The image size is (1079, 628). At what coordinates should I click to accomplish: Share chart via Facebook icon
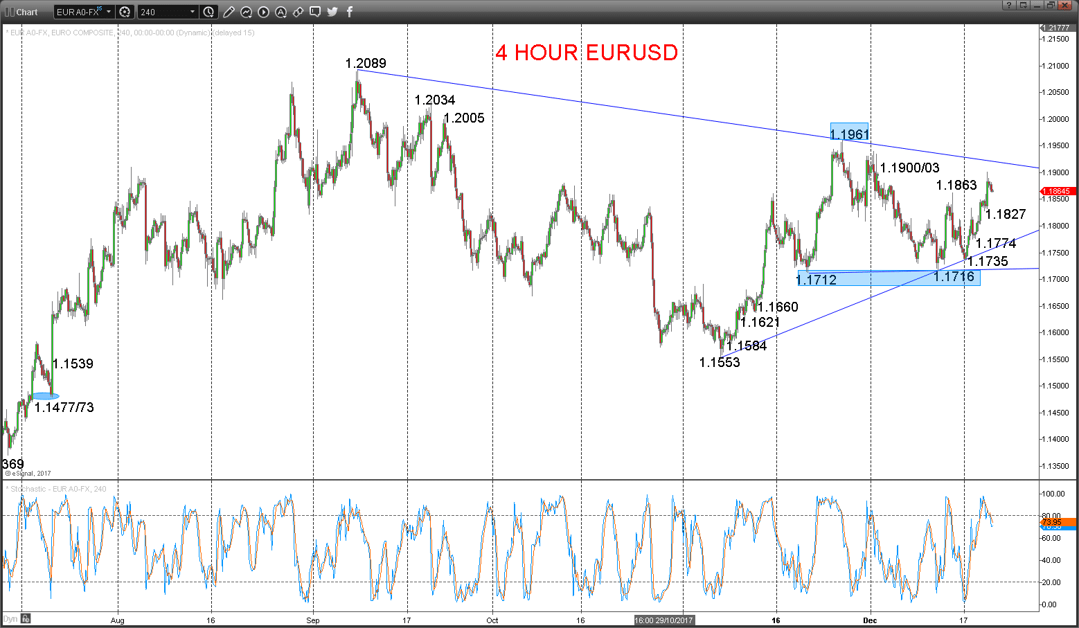[x=349, y=12]
